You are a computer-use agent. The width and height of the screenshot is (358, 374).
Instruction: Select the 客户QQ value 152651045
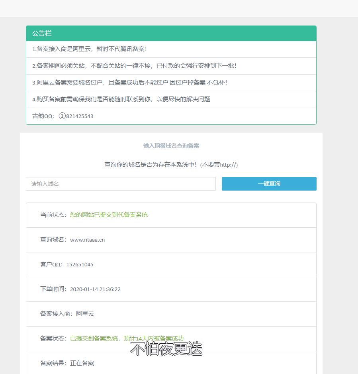coord(80,264)
